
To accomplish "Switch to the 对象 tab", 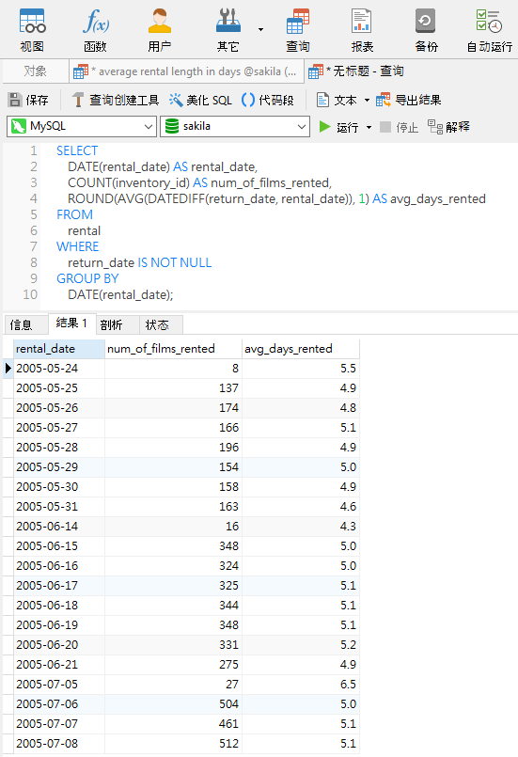I will click(x=35, y=71).
